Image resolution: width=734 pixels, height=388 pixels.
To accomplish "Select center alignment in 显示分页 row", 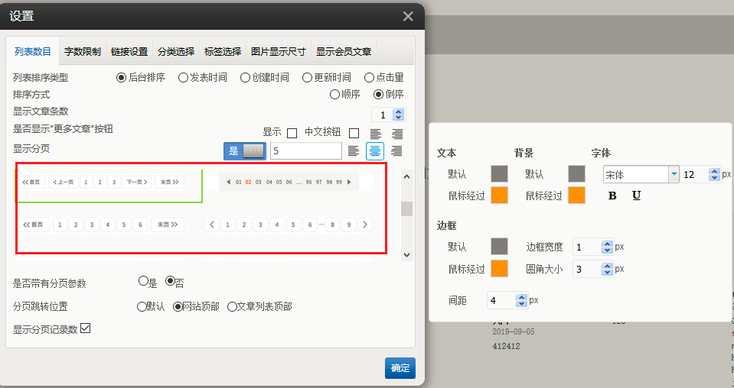I will [x=375, y=151].
